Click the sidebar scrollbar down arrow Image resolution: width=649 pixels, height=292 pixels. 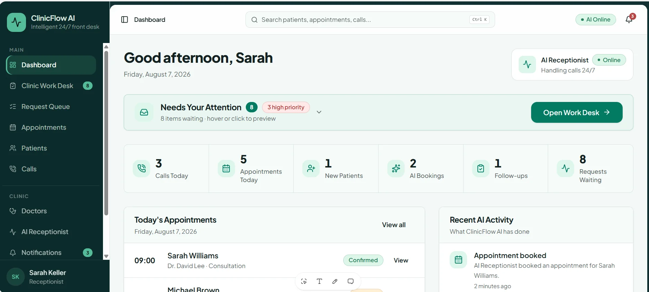(x=106, y=256)
